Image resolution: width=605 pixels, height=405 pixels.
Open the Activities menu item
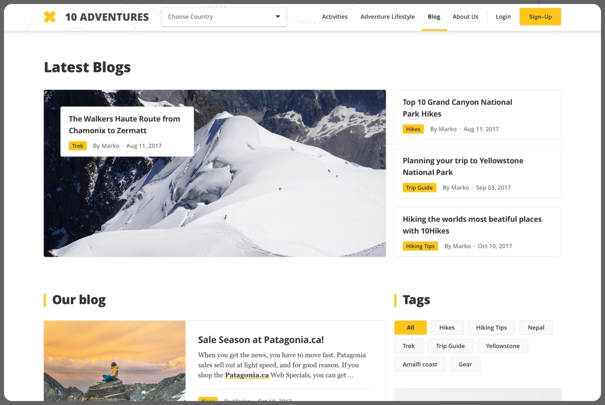pyautogui.click(x=335, y=17)
